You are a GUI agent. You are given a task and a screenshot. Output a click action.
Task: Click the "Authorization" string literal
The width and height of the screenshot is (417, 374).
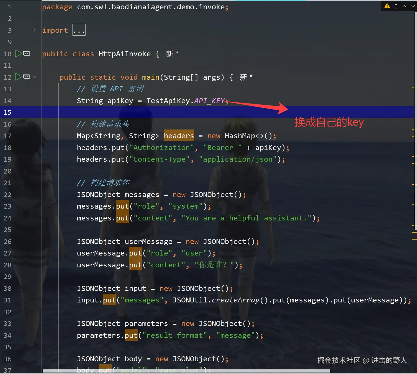click(x=162, y=148)
